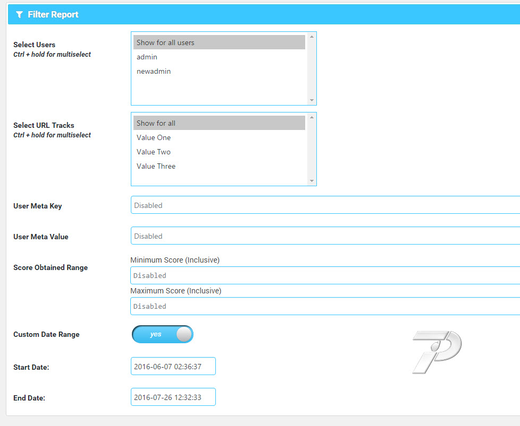Click the Filter Report funnel icon
This screenshot has width=520, height=426.
[19, 14]
